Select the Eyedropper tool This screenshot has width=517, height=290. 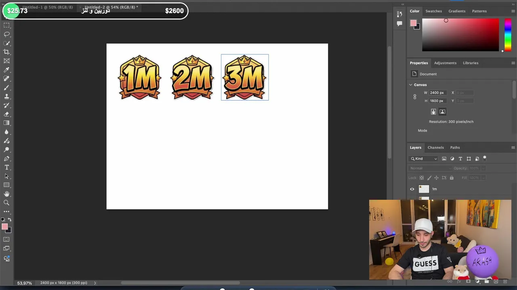pos(6,70)
